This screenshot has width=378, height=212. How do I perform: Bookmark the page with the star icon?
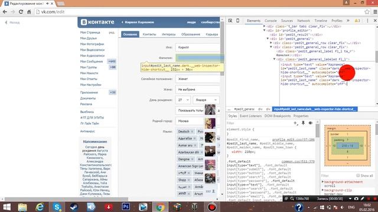(367, 12)
